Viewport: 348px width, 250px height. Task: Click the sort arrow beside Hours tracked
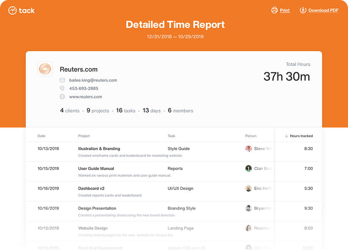pyautogui.click(x=286, y=136)
